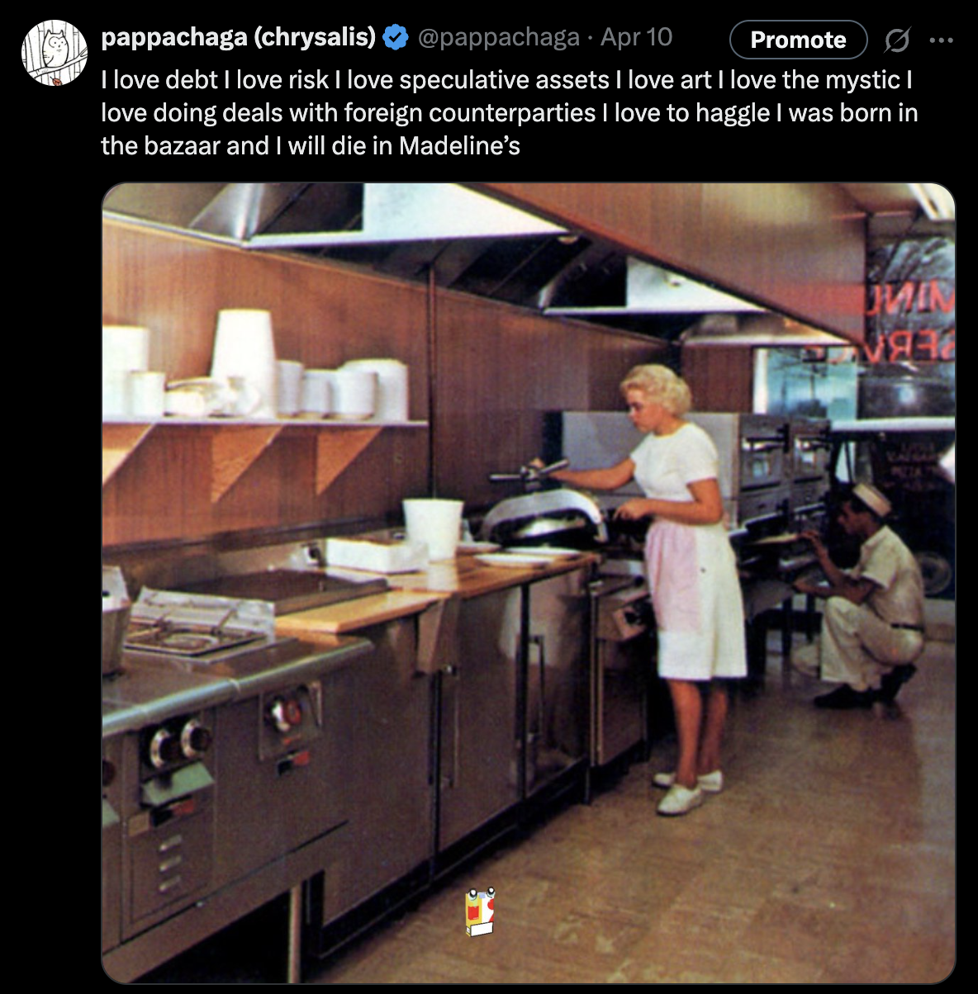Viewport: 978px width, 994px height.
Task: Open the three-dot More options menu
Action: [941, 40]
